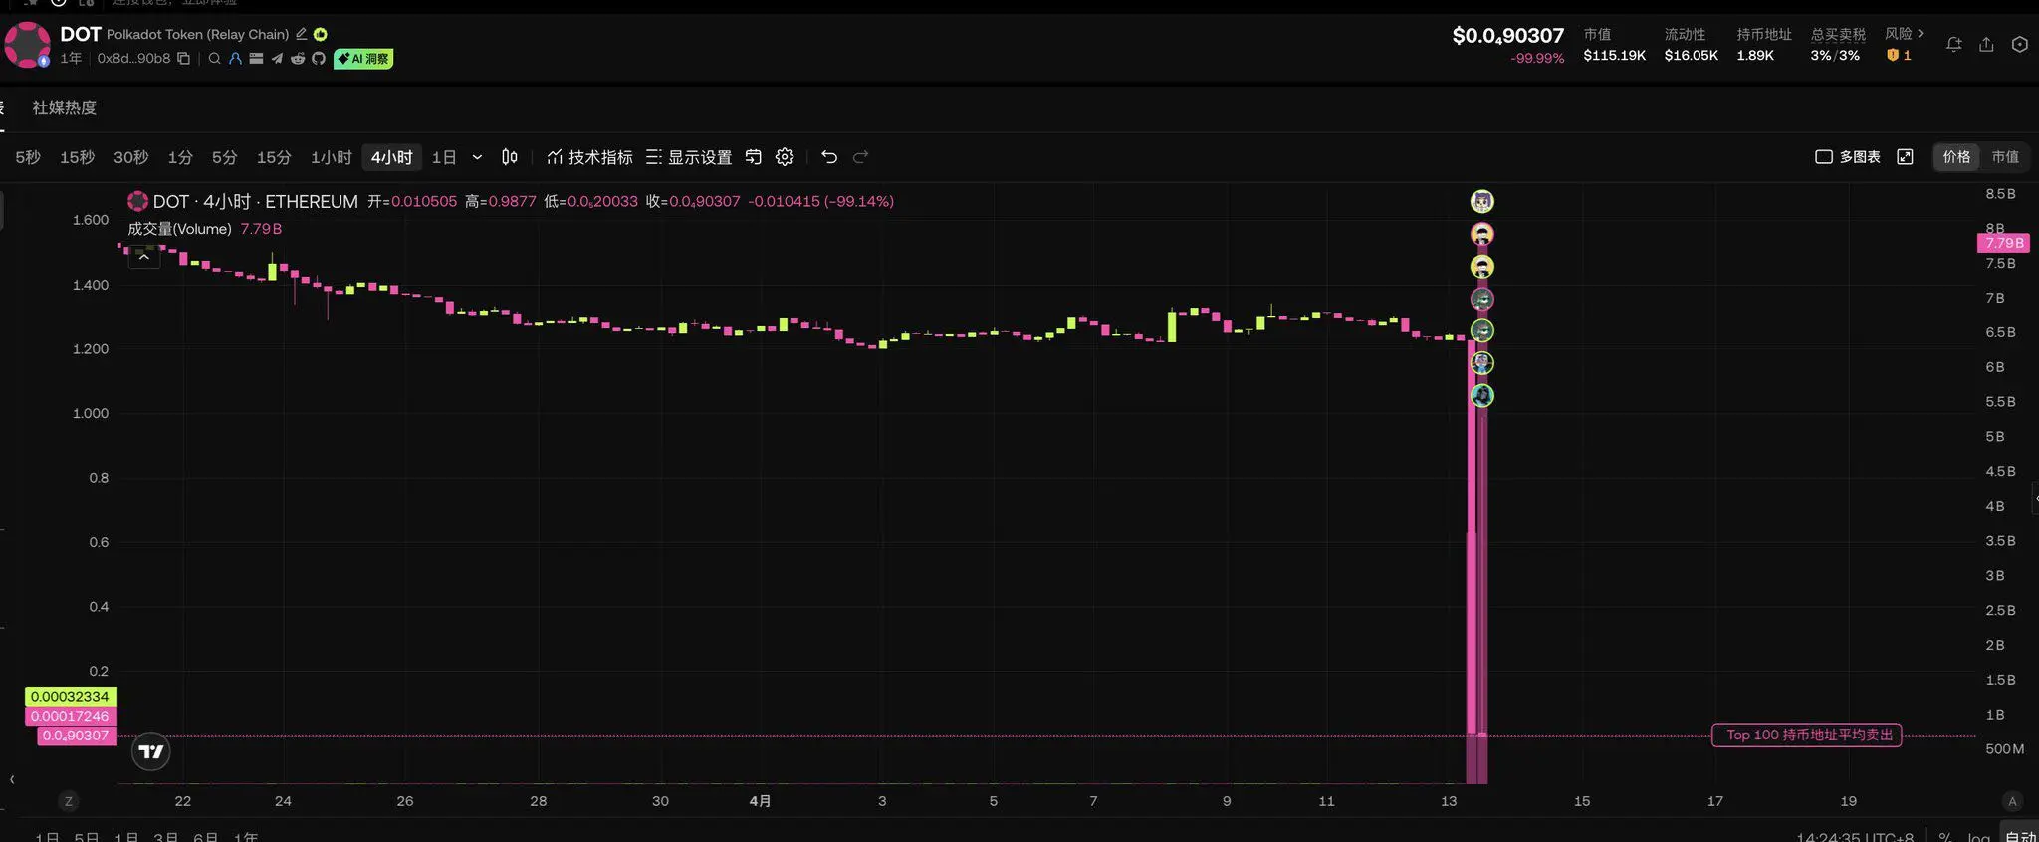The width and height of the screenshot is (2039, 842).
Task: Open the token's Telegram link icon
Action: click(x=277, y=59)
